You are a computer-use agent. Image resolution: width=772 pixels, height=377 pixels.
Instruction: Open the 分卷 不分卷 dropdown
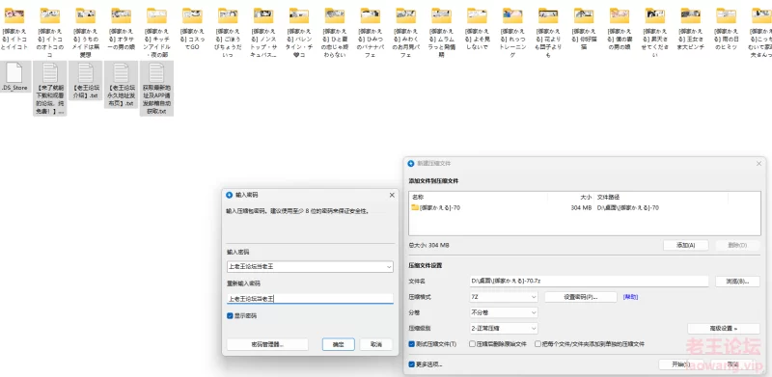click(504, 312)
